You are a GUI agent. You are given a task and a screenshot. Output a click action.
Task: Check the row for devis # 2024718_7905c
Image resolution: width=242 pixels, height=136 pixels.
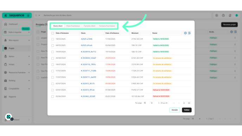(x=53, y=65)
